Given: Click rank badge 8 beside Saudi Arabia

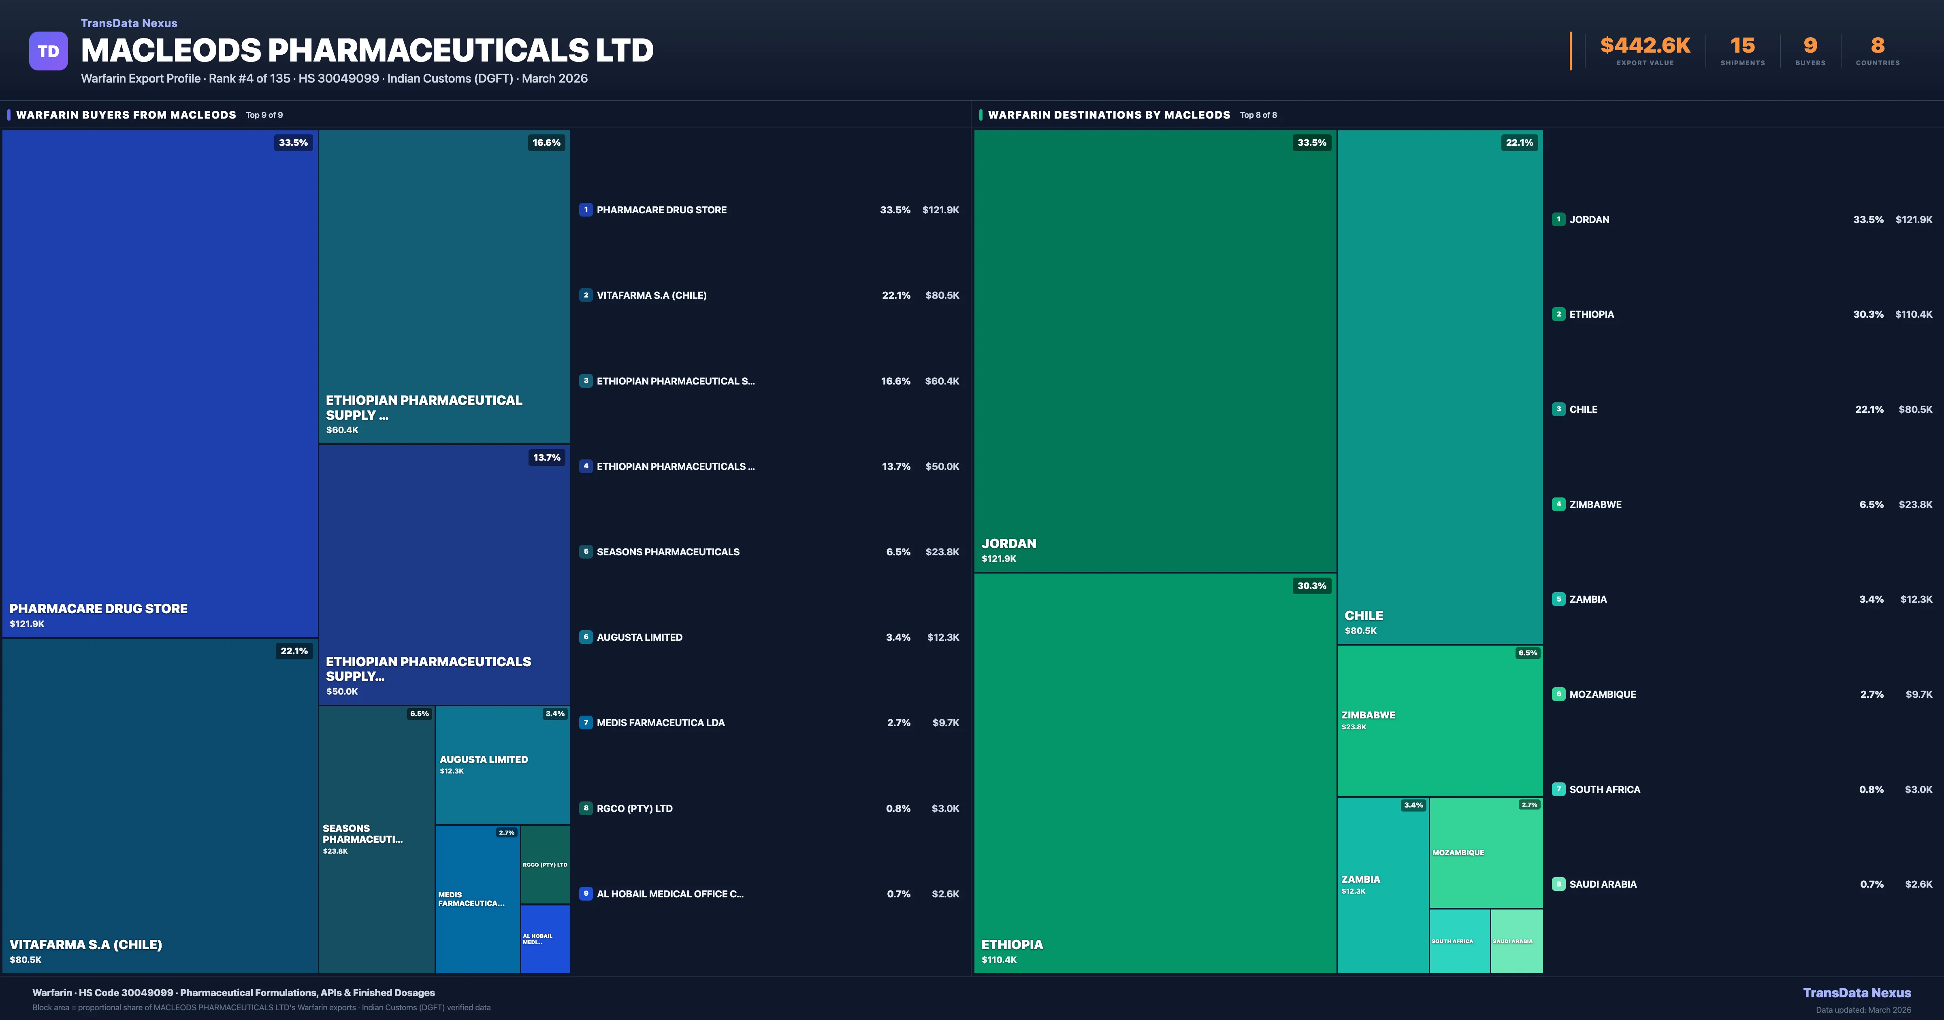Looking at the screenshot, I should point(1558,884).
